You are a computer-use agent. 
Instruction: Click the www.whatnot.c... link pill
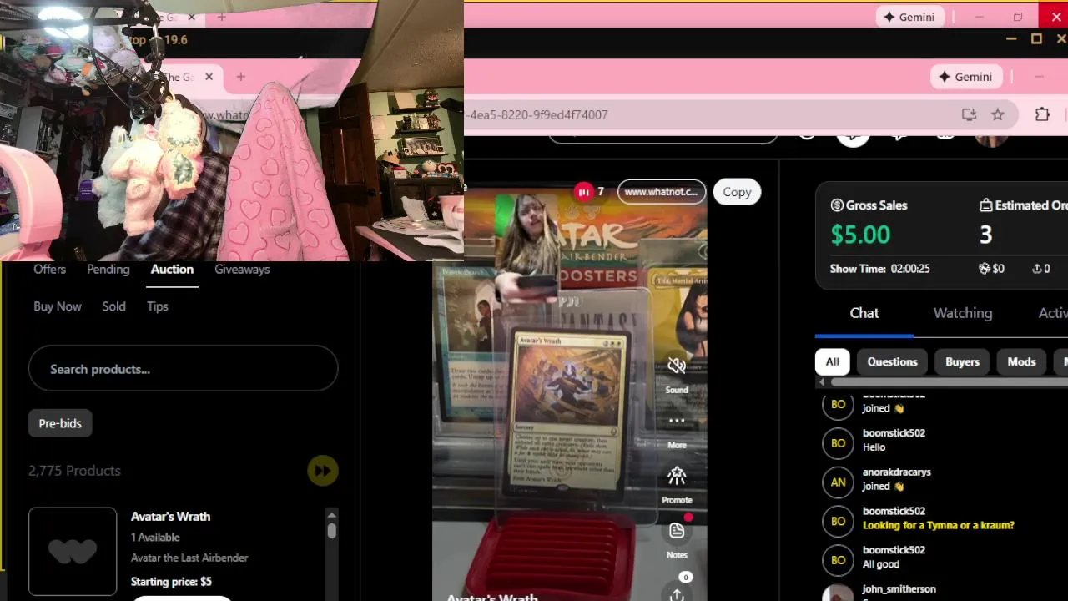[662, 192]
